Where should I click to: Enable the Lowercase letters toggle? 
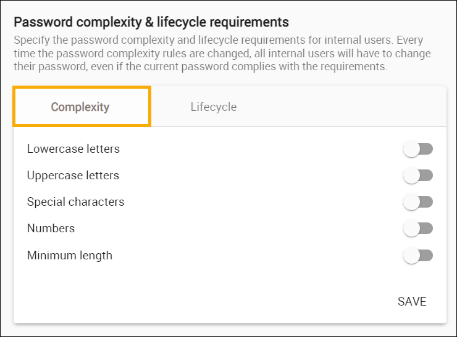[x=418, y=149]
